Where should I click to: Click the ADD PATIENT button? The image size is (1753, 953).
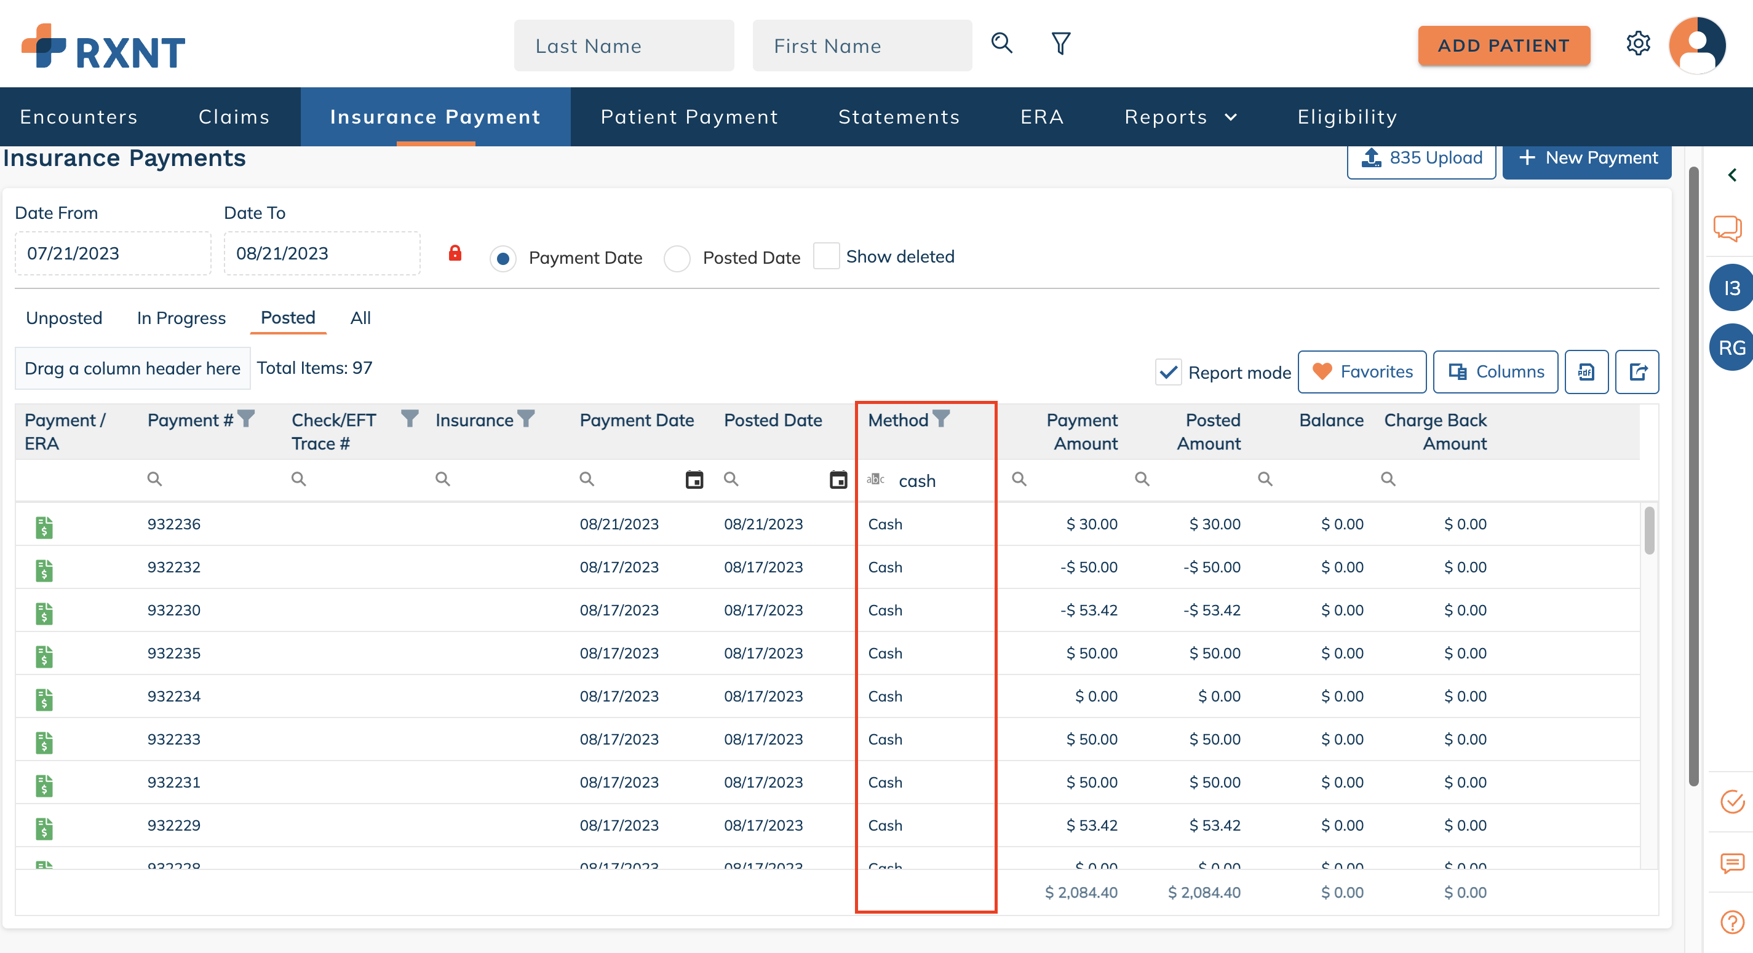(x=1503, y=45)
